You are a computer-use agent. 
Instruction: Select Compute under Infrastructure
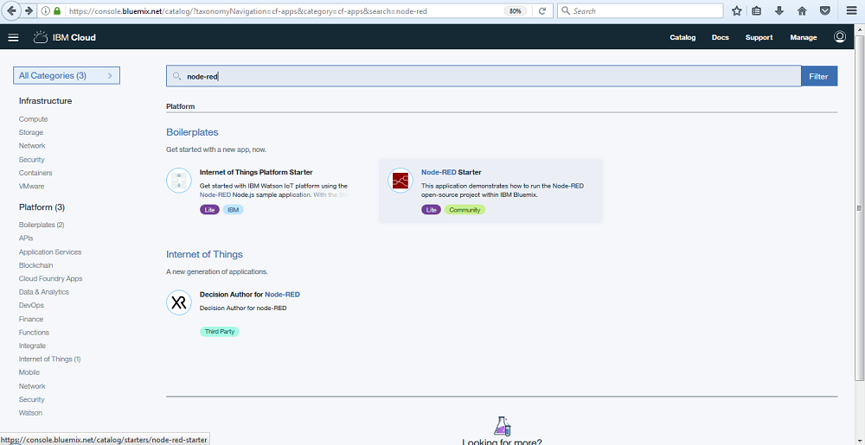[33, 119]
